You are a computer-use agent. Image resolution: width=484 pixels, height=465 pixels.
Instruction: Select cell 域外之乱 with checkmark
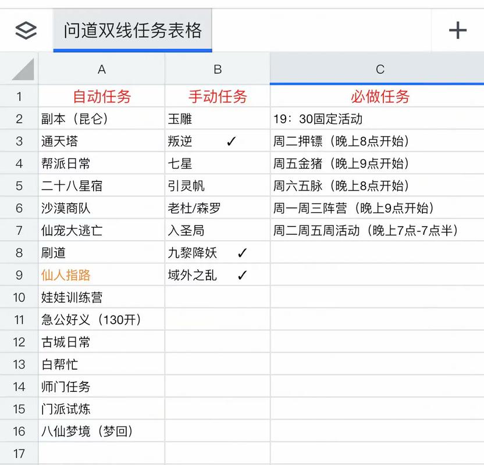[218, 275]
